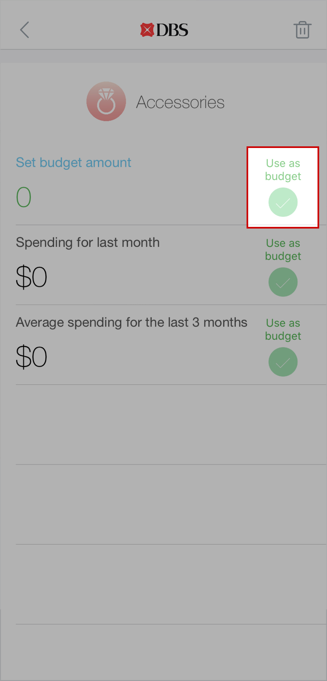This screenshot has width=327, height=681.
Task: Tap 'Use as budget' text for 3-month average
Action: [283, 329]
